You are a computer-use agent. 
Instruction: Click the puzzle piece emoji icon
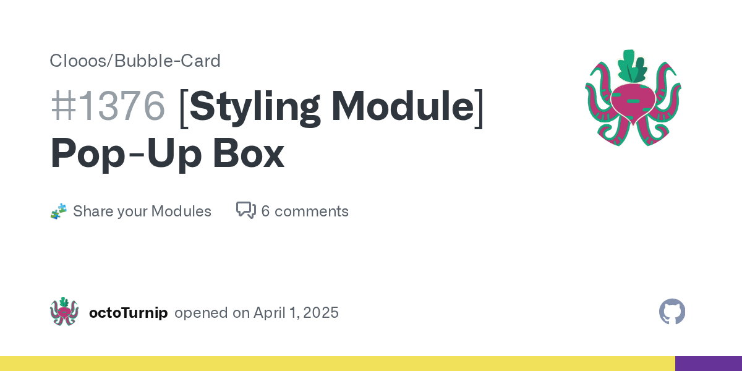[59, 211]
